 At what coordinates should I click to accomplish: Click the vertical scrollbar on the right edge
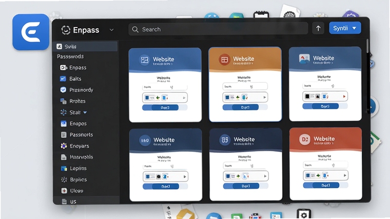pyautogui.click(x=368, y=46)
